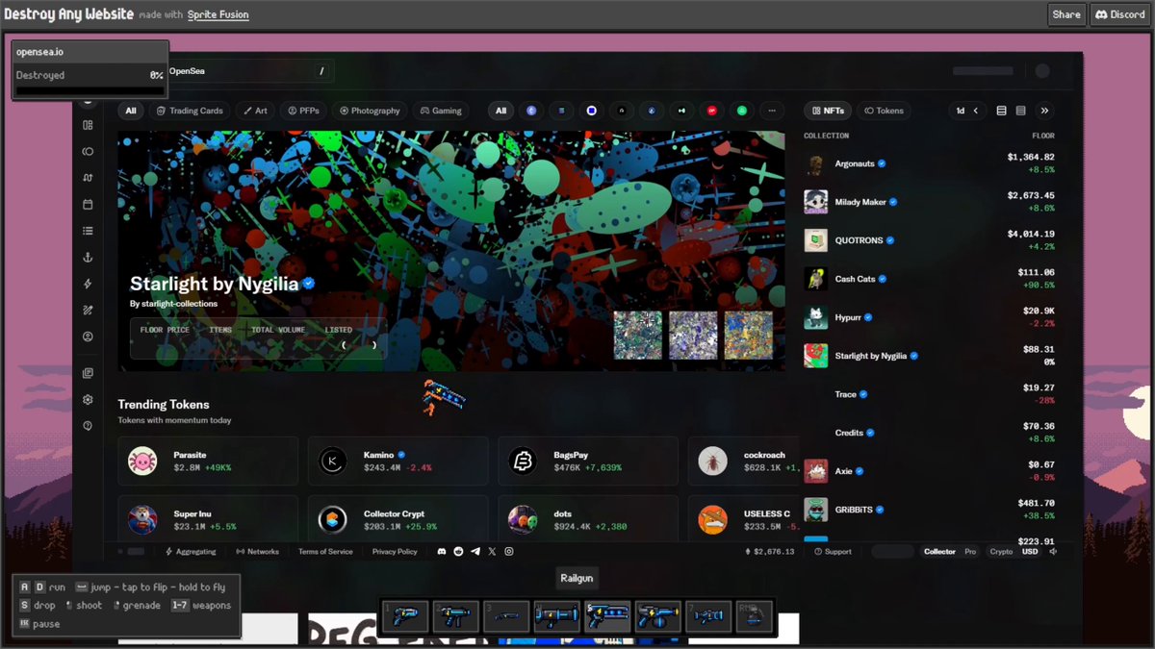Expand the collections panel with double chevron
This screenshot has width=1155, height=649.
tap(1044, 111)
